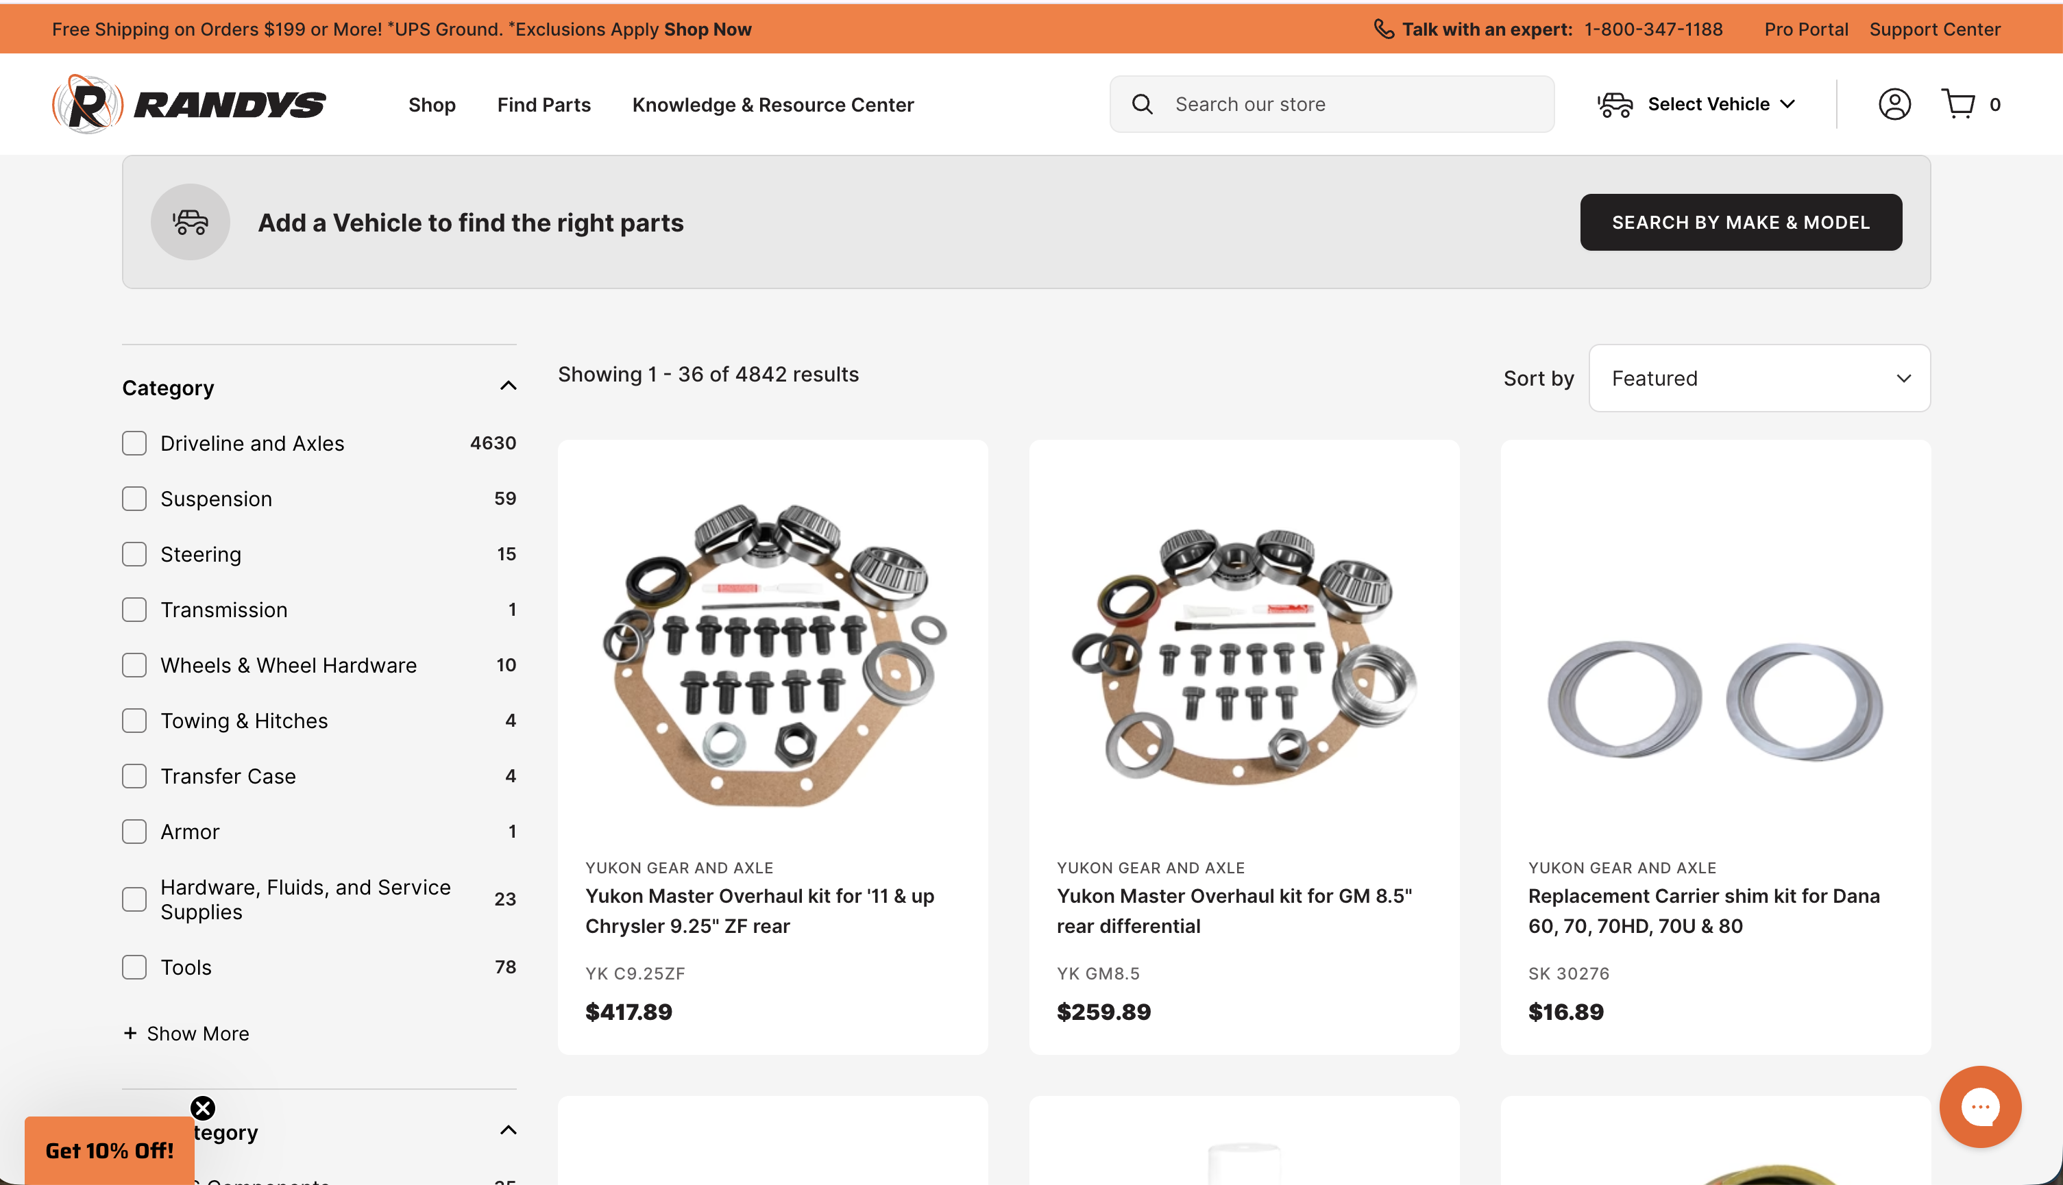Click the Randys logo icon

point(88,104)
